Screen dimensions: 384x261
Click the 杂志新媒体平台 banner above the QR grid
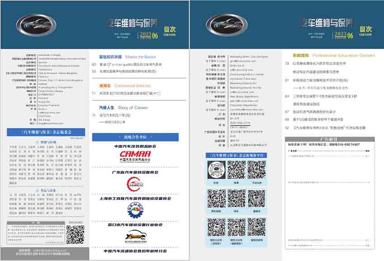236,155
